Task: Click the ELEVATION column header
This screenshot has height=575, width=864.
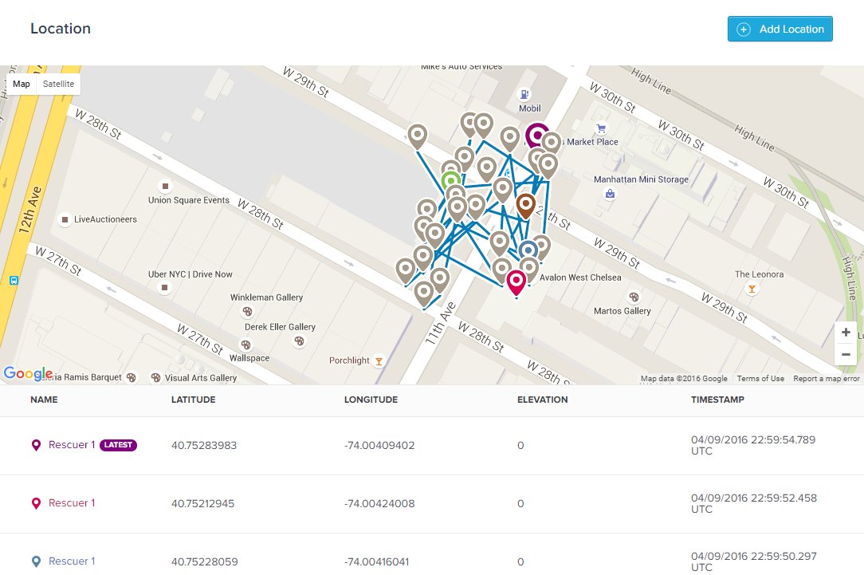Action: tap(543, 400)
